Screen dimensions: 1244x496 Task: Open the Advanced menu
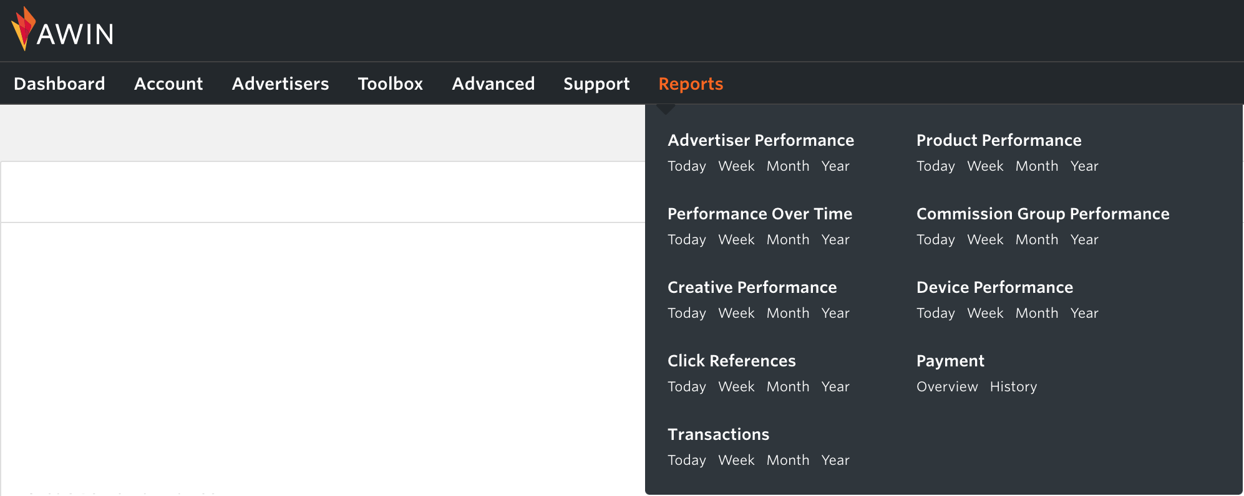[x=493, y=83]
